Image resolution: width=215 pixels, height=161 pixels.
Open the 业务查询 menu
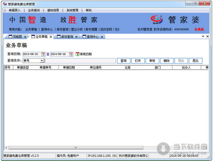34,10
